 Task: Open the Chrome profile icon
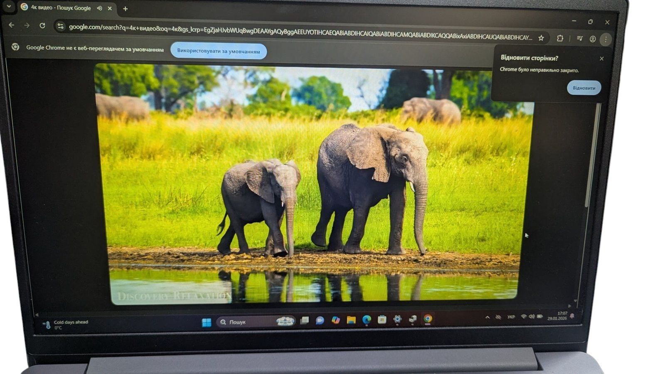[593, 39]
